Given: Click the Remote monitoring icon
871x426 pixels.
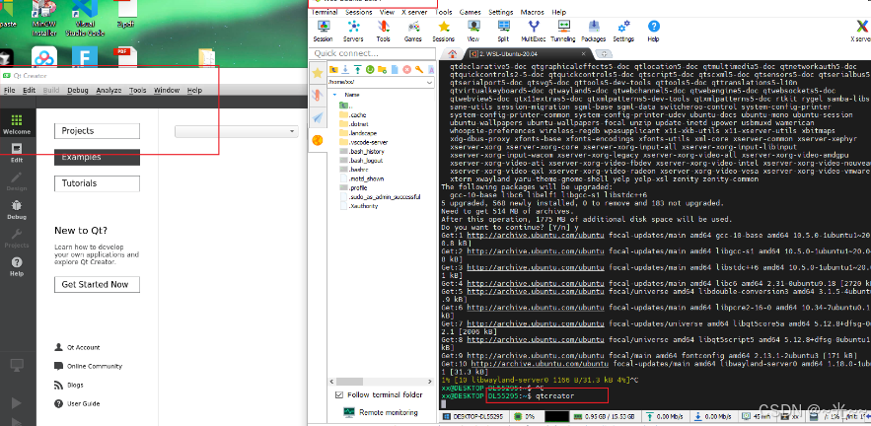Looking at the screenshot, I should [349, 412].
